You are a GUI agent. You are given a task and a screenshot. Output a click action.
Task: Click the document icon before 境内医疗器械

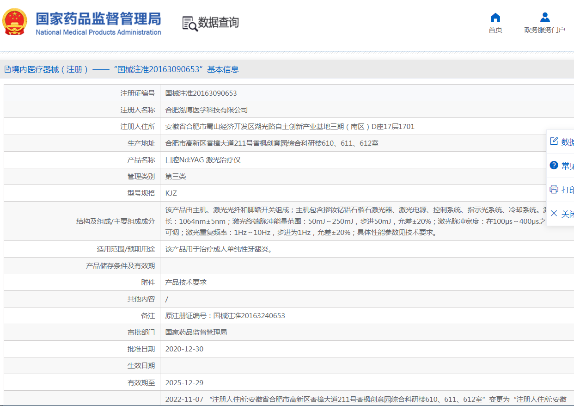[x=7, y=69]
